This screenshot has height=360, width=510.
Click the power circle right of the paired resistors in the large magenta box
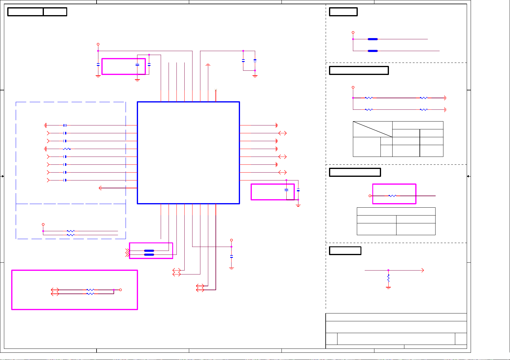coord(120,290)
